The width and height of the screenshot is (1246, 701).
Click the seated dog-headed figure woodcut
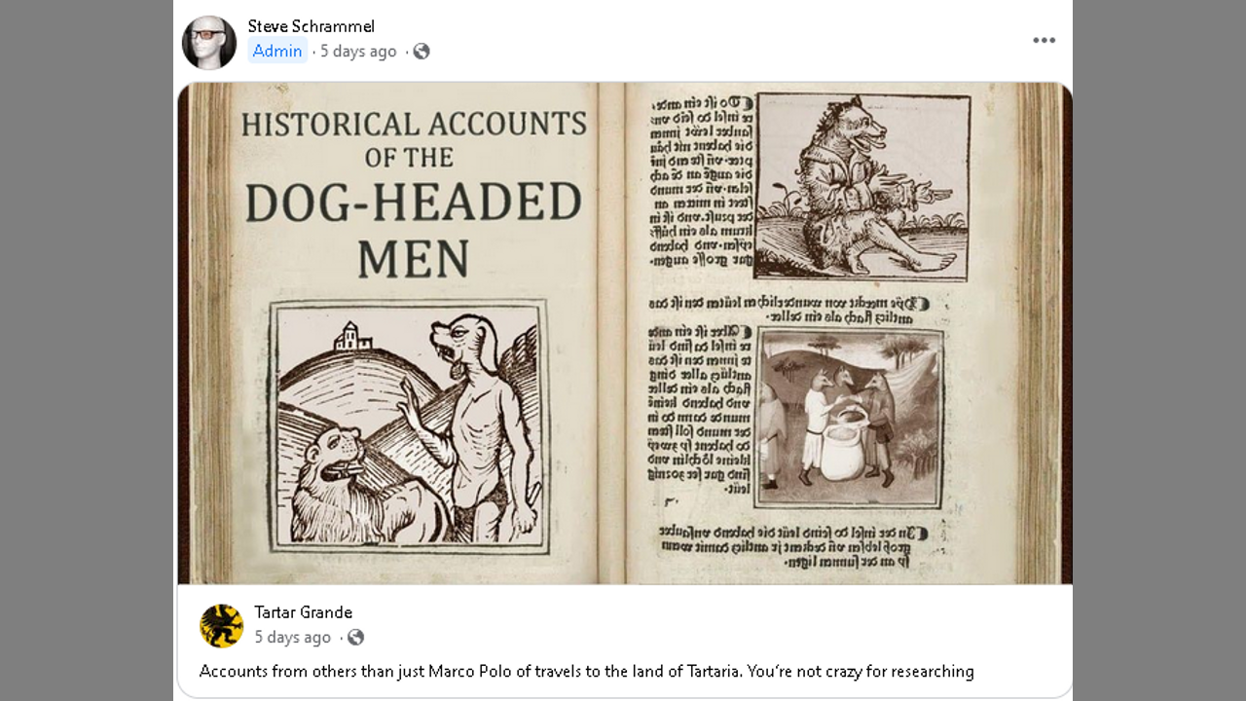(862, 186)
